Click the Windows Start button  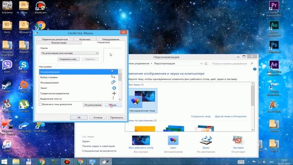tap(4, 162)
